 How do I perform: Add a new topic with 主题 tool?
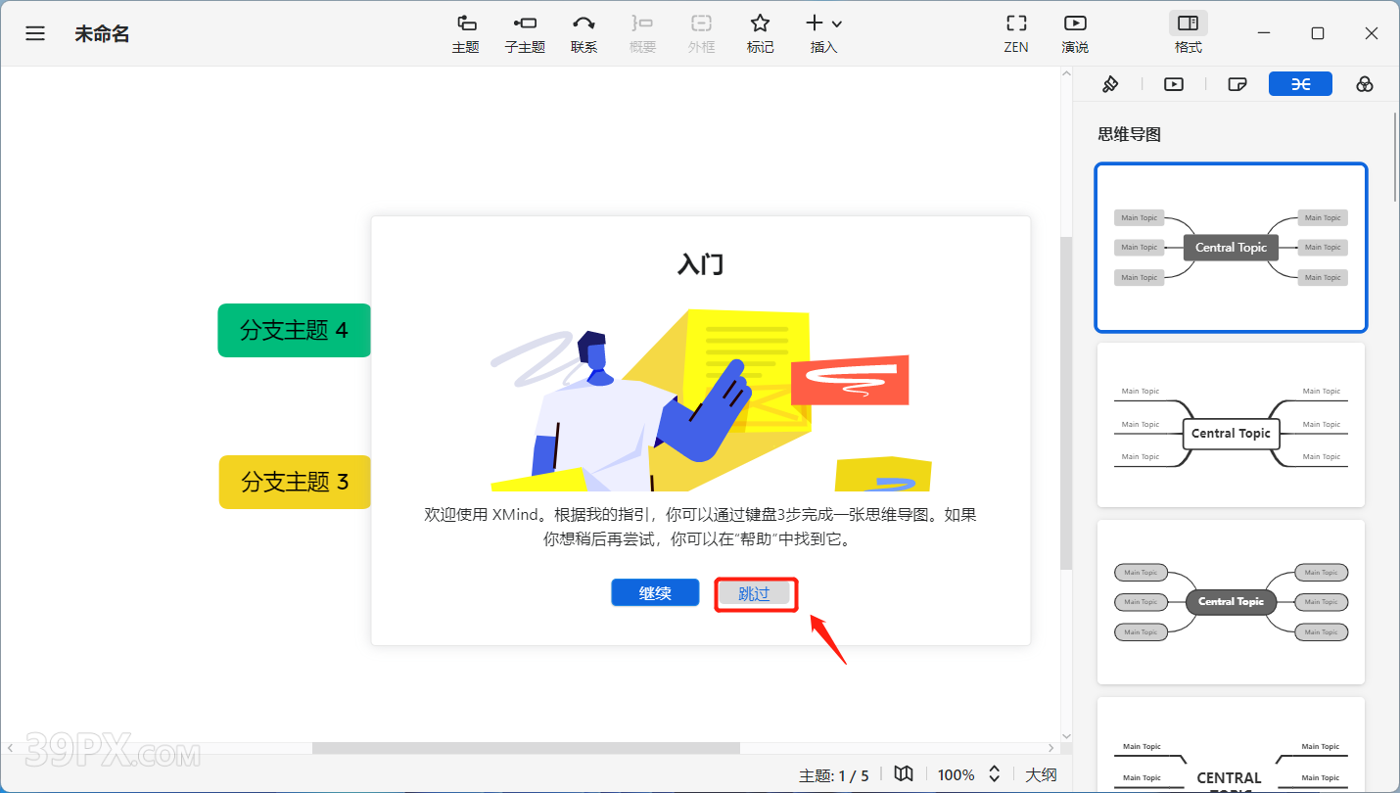[x=466, y=33]
